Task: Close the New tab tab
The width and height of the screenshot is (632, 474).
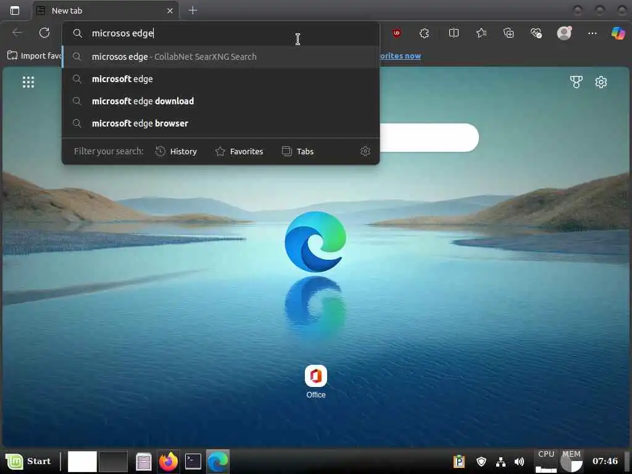Action: point(170,11)
